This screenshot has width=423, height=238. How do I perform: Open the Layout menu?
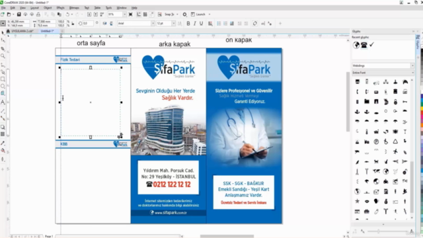point(34,8)
